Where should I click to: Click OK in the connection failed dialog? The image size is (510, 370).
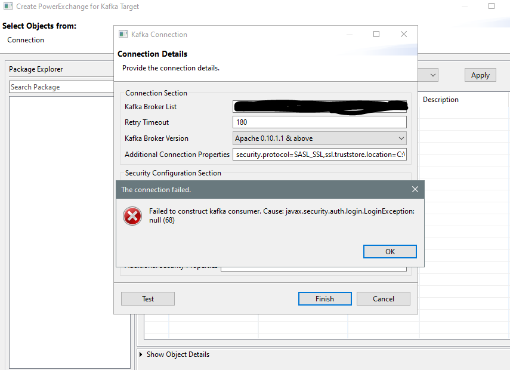pos(390,252)
